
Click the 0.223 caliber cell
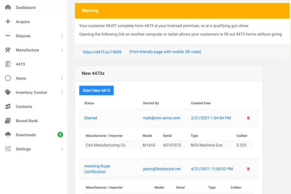point(241,145)
